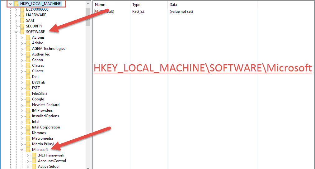Select the HARDWARE key
The height and width of the screenshot is (169, 315).
[36, 15]
